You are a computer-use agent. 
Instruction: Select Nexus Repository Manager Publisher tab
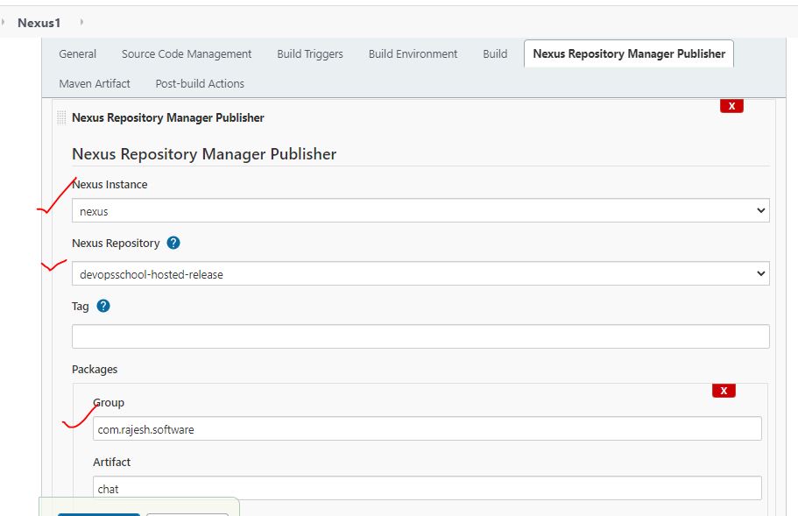(x=629, y=54)
